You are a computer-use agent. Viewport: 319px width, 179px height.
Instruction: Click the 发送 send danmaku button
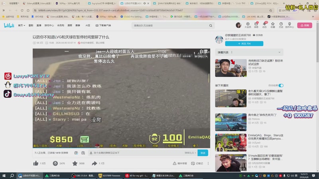point(203,153)
